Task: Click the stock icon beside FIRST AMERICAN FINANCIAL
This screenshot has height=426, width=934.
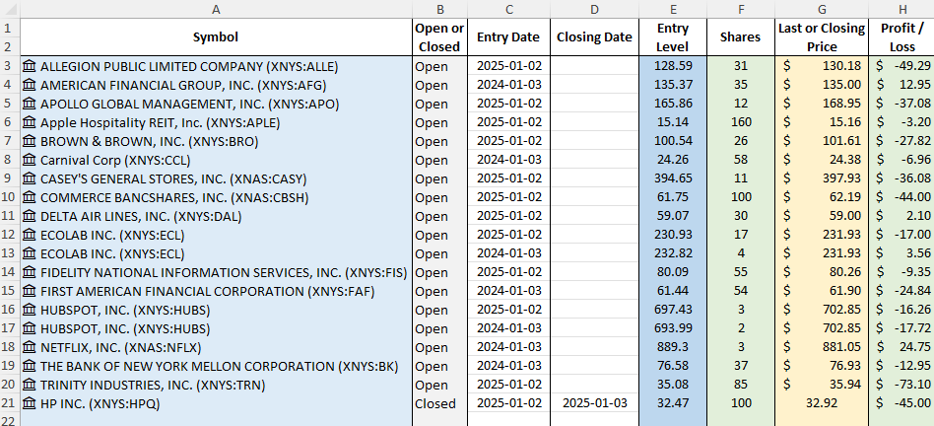Action: tap(29, 291)
